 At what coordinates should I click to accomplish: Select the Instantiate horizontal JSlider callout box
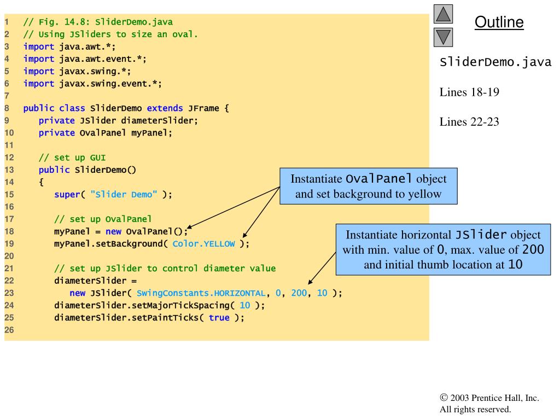click(443, 249)
